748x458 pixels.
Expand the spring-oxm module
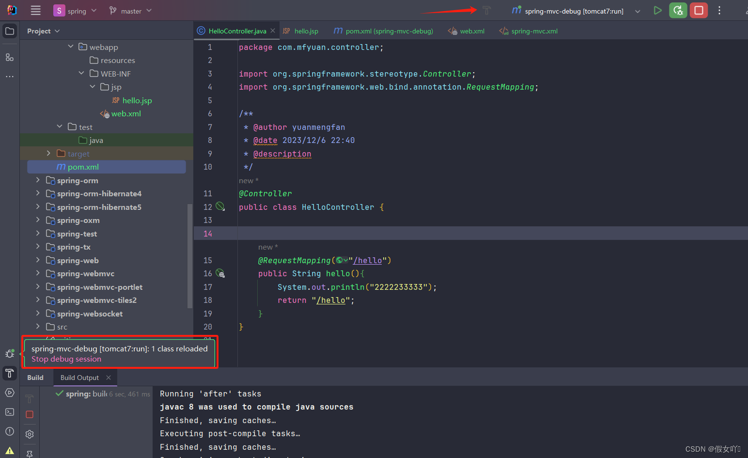point(38,220)
